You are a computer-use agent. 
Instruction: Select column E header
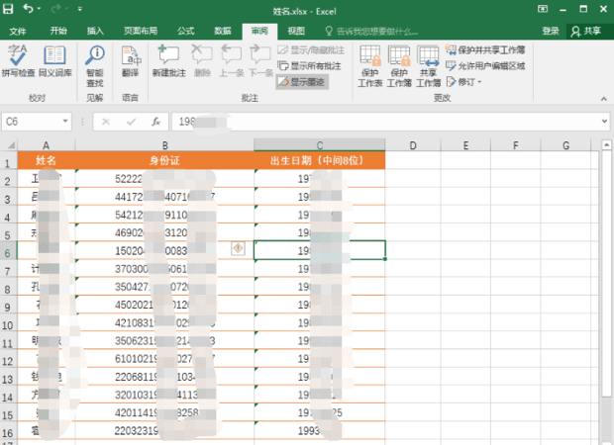pyautogui.click(x=465, y=145)
